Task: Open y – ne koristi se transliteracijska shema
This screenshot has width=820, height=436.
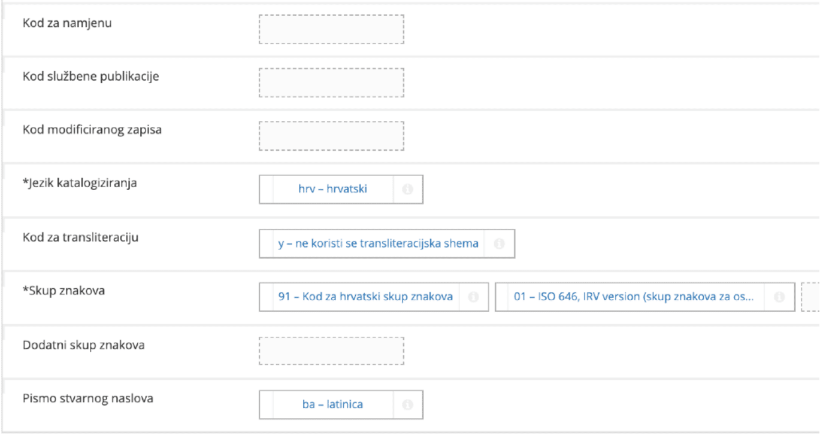Action: [378, 244]
